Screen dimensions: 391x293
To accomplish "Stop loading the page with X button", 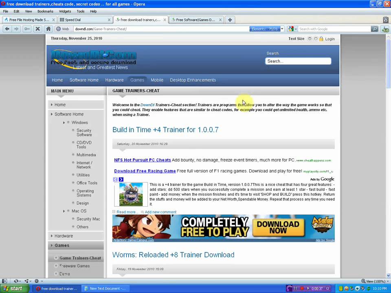I will point(37,29).
